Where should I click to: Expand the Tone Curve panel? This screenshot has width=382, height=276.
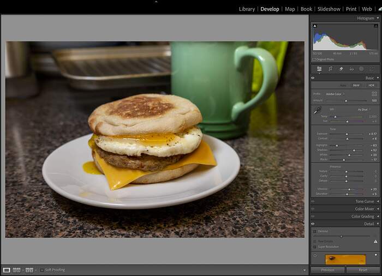[x=365, y=201]
